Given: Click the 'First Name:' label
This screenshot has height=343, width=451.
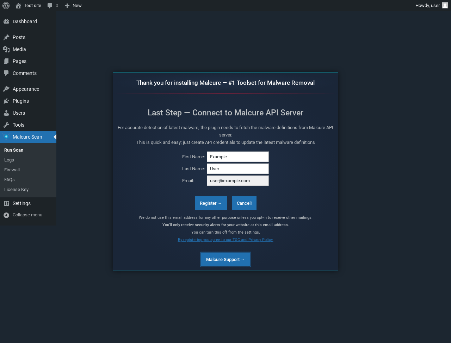Looking at the screenshot, I should pos(193,157).
